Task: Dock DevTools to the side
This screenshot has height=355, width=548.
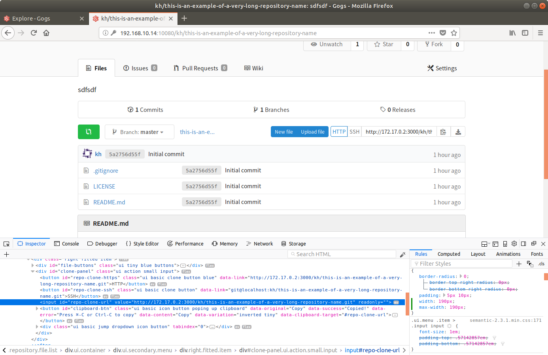Action: tap(523, 244)
